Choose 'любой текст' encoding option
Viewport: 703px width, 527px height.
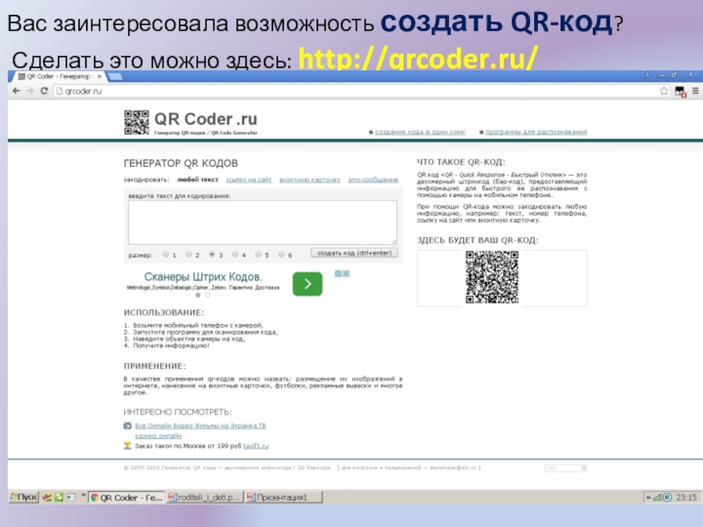coord(198,180)
